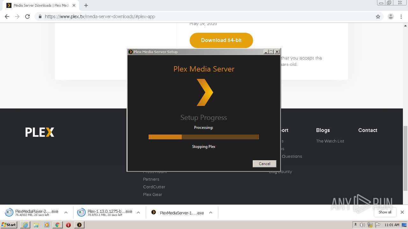Minimize the Plex Media Server Setup dialog
Screen dimensions: 408x229
266,52
